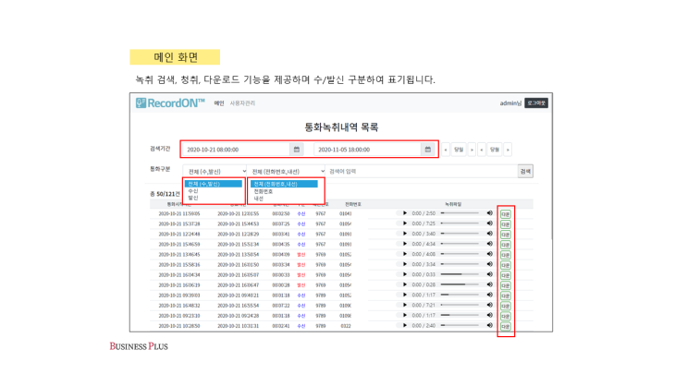The width and height of the screenshot is (687, 386).
Task: Click the 녹취파일 column header
Action: 453,204
